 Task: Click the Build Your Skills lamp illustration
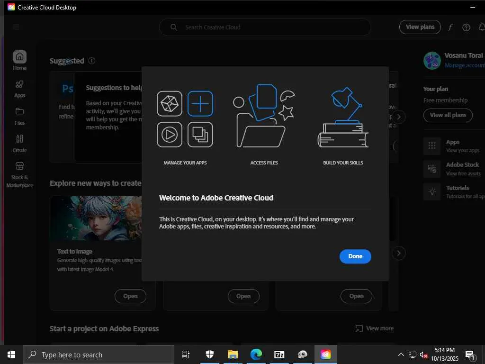[x=343, y=118]
